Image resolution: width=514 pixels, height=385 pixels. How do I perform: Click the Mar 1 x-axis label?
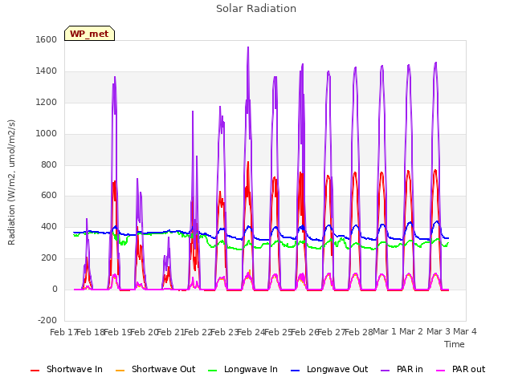(385, 331)
